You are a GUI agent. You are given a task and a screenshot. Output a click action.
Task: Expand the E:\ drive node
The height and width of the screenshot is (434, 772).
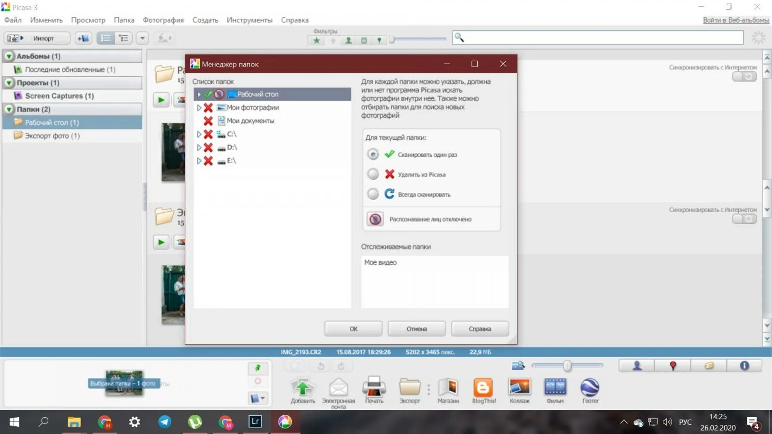199,161
